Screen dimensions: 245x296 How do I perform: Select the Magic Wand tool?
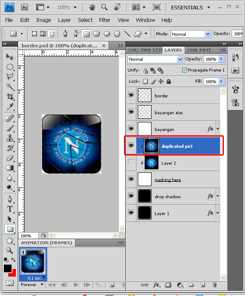10,87
